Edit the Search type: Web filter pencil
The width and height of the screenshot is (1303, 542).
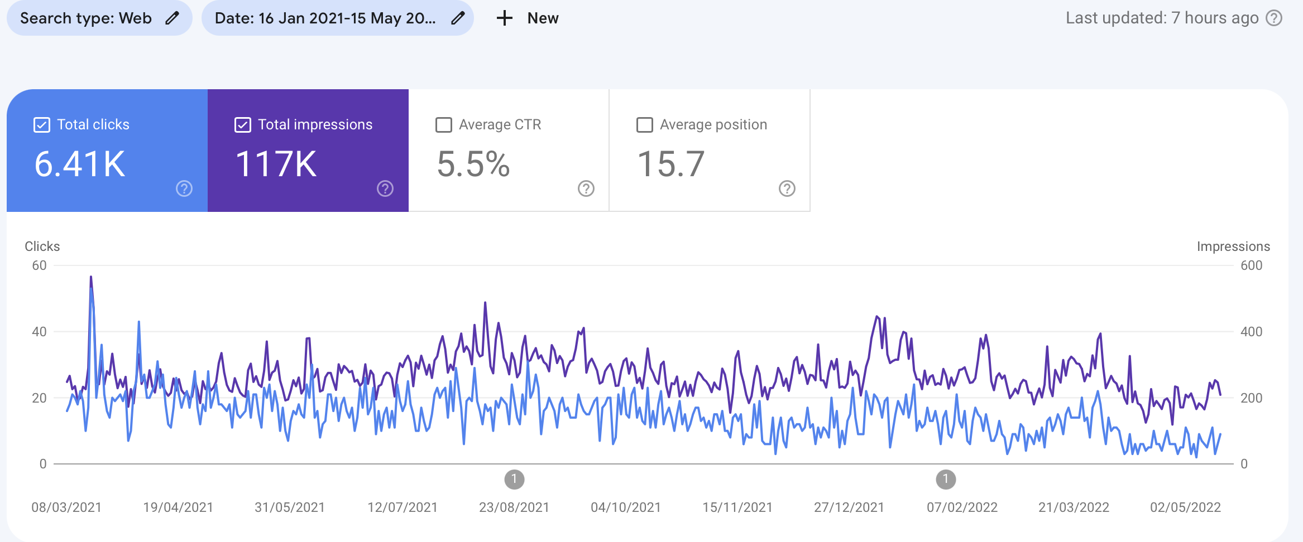point(173,18)
